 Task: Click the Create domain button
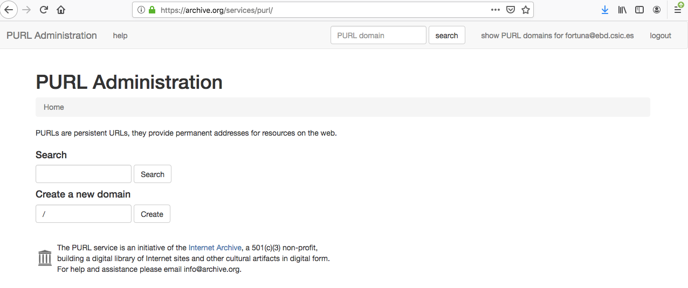152,214
